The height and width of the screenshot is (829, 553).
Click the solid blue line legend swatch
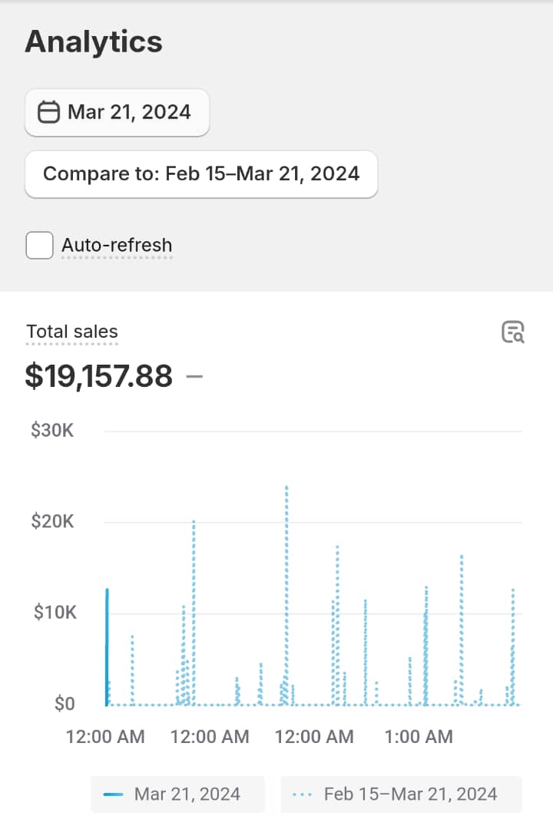pos(113,794)
